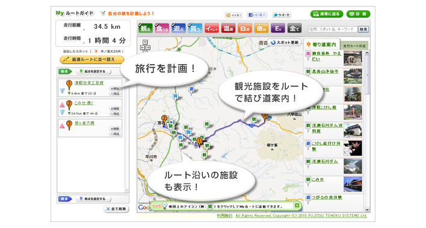The image size is (426, 228).
Task: Open the 寄り道案内 tab
Action: tap(321, 44)
